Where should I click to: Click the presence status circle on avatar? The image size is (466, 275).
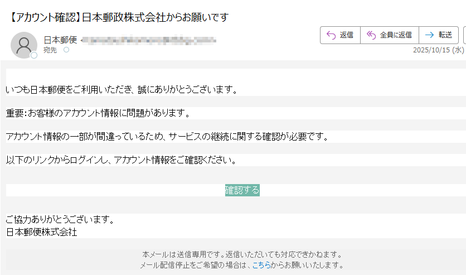coord(34,55)
